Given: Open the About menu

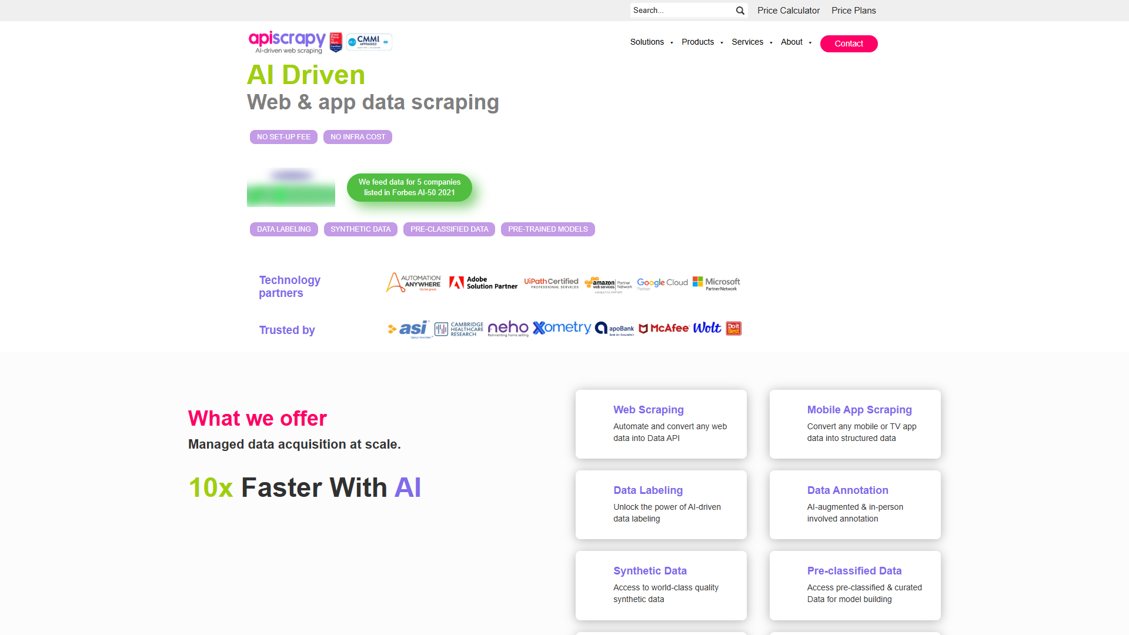Looking at the screenshot, I should 796,42.
